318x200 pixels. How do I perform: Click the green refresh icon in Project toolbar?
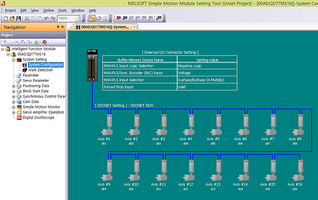[x=36, y=42]
